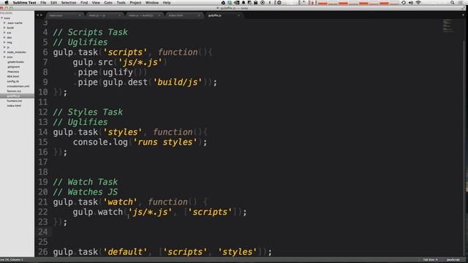Switch to the main.js — build/js tab
468x263 pixels.
point(144,15)
